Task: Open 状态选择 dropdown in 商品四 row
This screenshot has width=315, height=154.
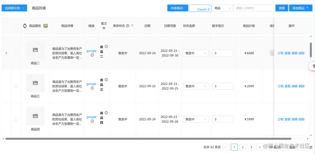Action: tap(196, 119)
